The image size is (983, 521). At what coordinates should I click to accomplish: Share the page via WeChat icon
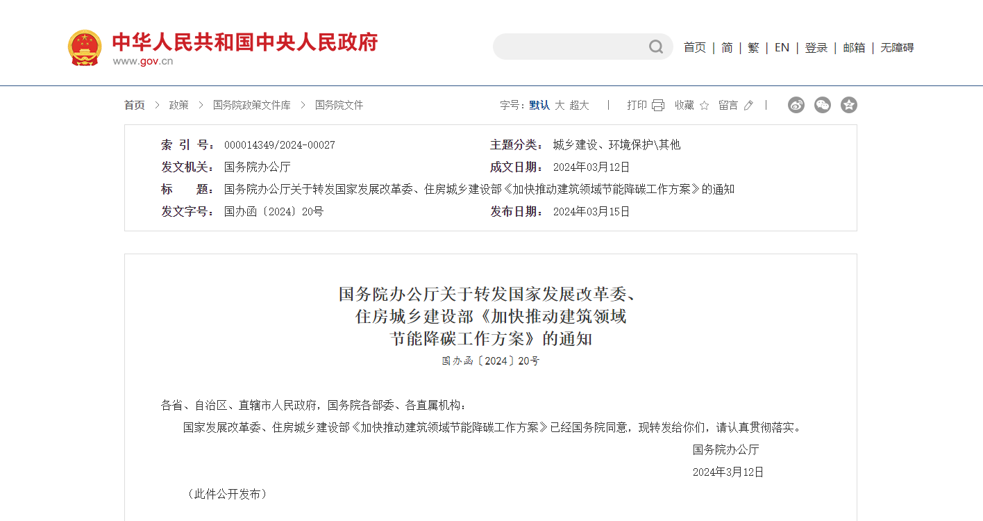[x=823, y=105]
